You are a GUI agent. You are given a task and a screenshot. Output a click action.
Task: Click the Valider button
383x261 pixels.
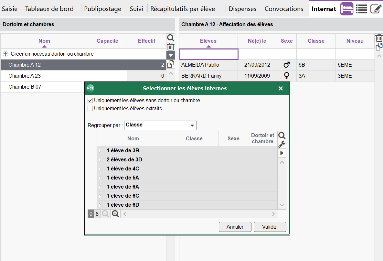[270, 227]
